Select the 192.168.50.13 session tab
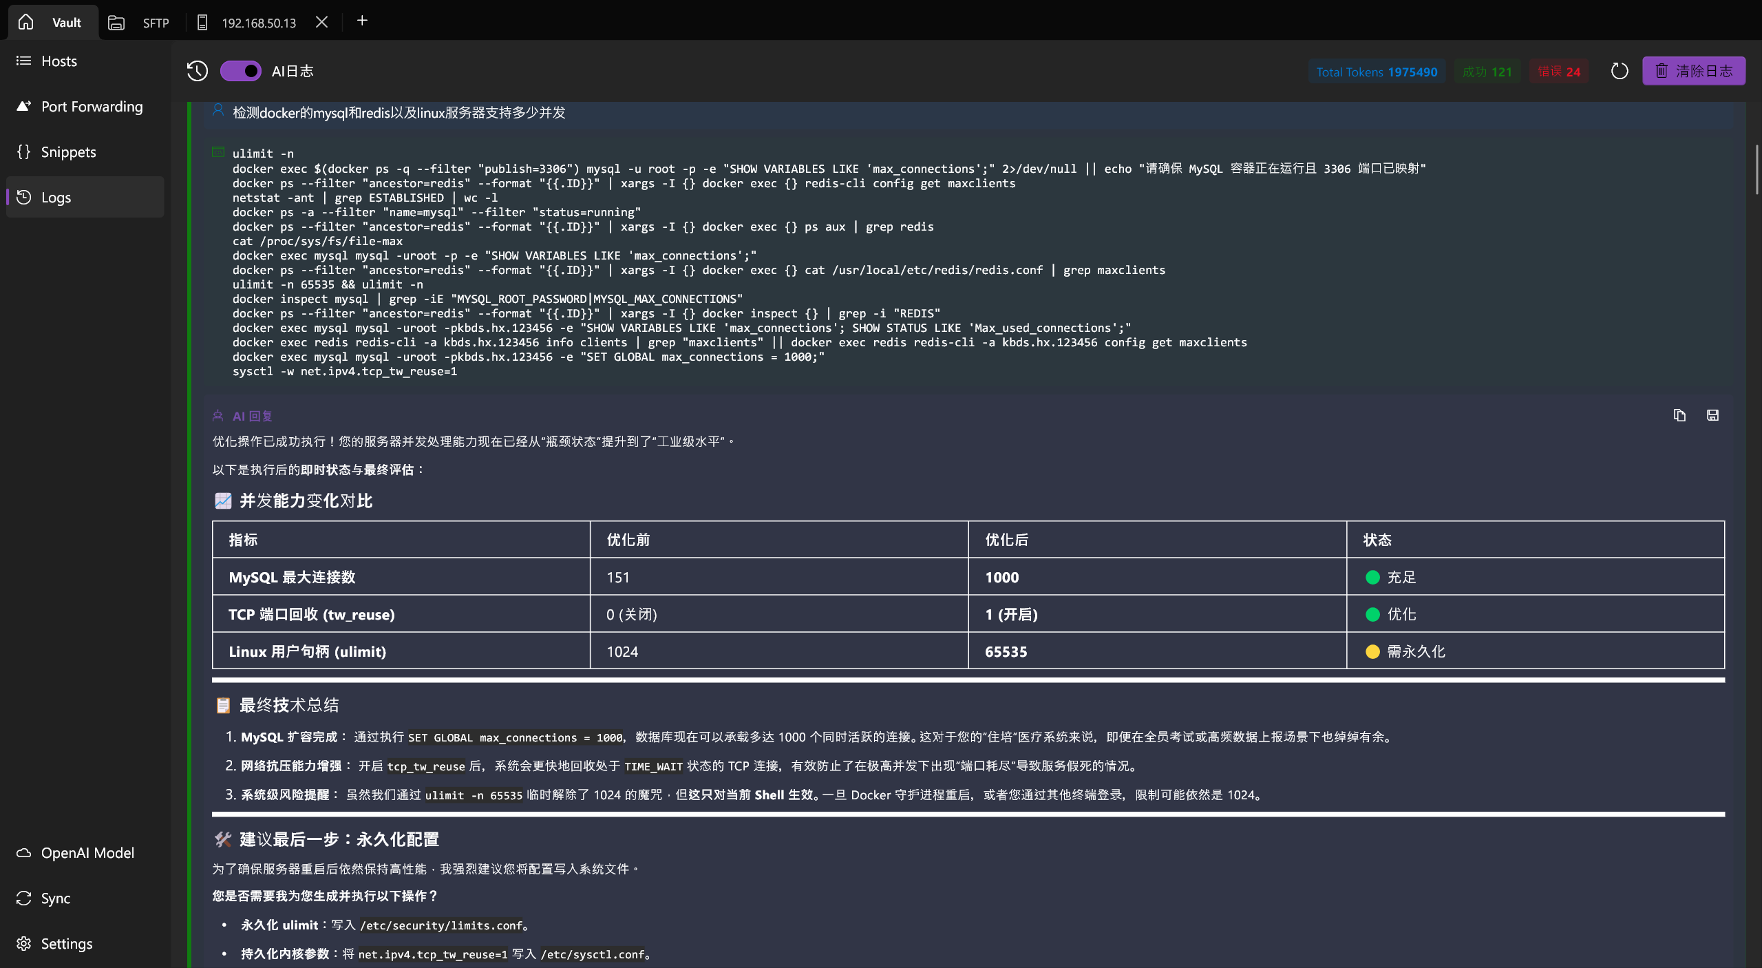This screenshot has height=968, width=1762. point(257,23)
